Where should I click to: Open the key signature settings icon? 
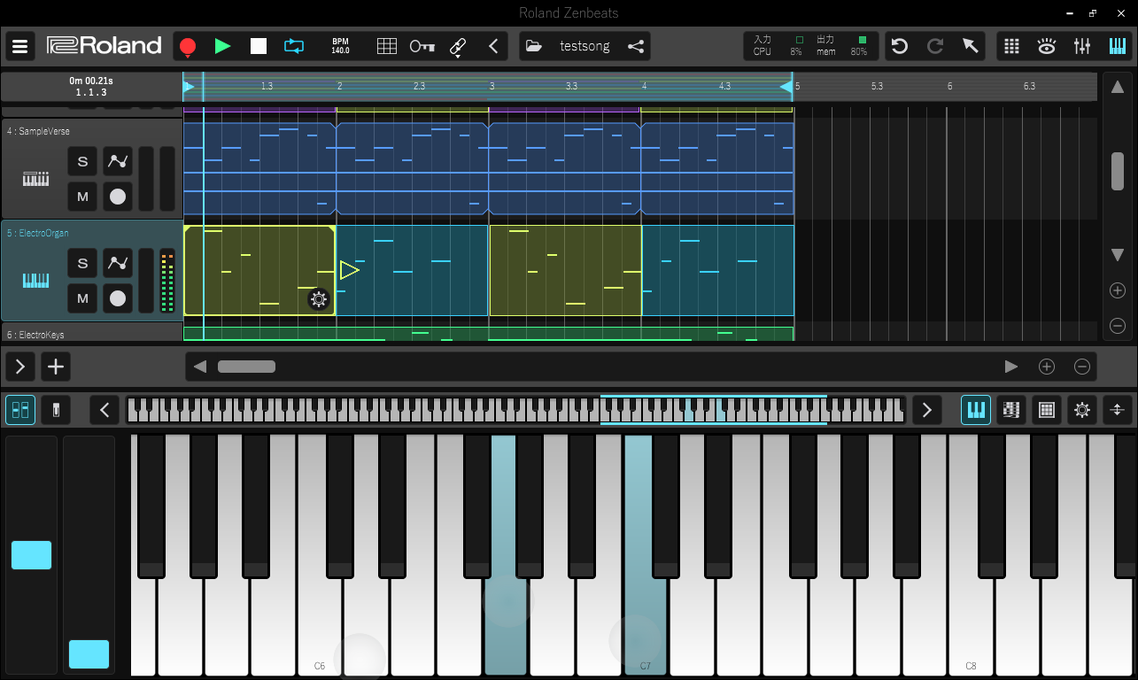click(x=422, y=46)
